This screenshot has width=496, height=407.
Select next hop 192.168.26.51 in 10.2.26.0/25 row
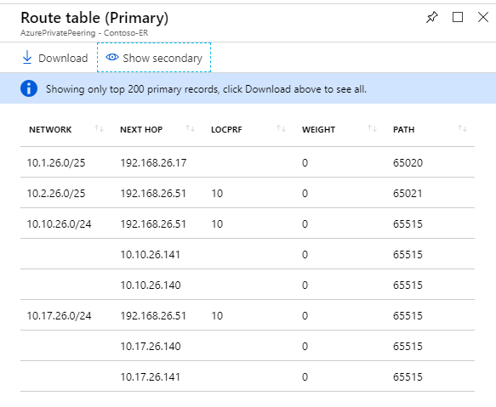coord(153,194)
